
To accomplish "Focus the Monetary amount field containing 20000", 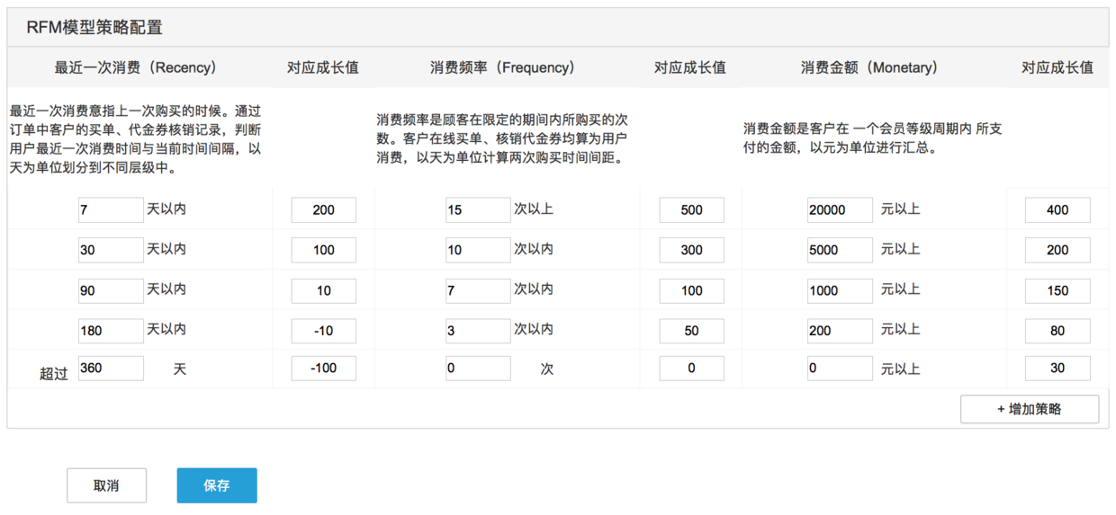I will coord(840,210).
